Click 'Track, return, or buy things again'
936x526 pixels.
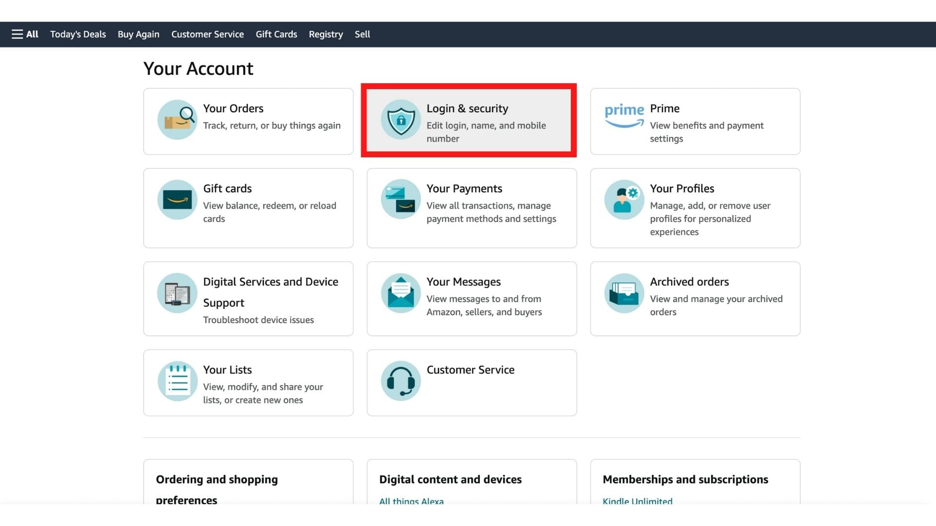[x=272, y=125]
